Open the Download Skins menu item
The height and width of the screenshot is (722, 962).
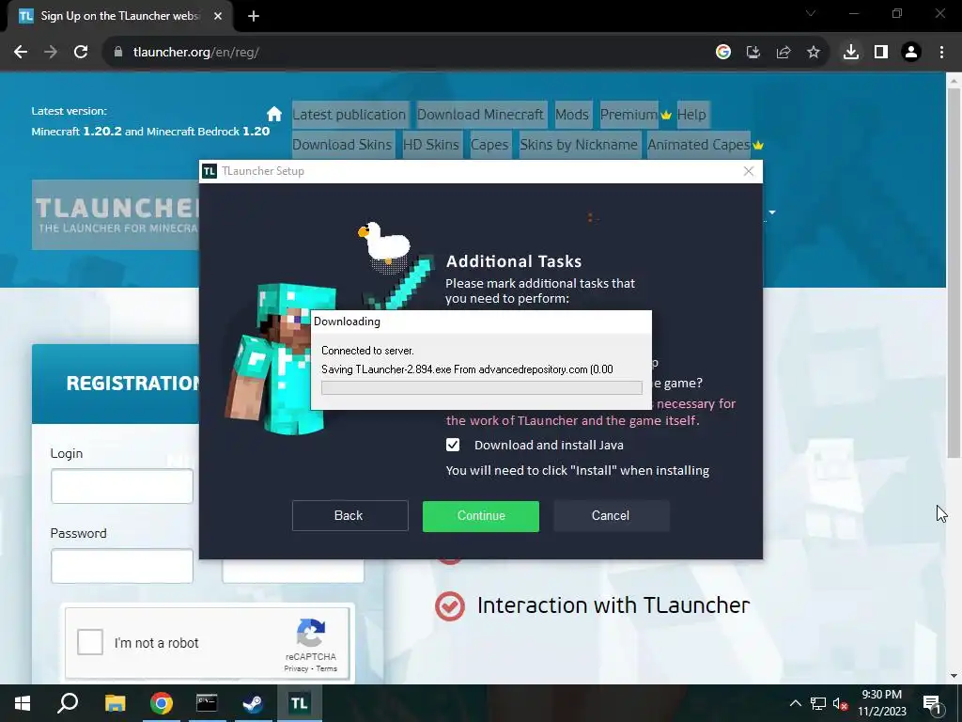click(x=342, y=145)
